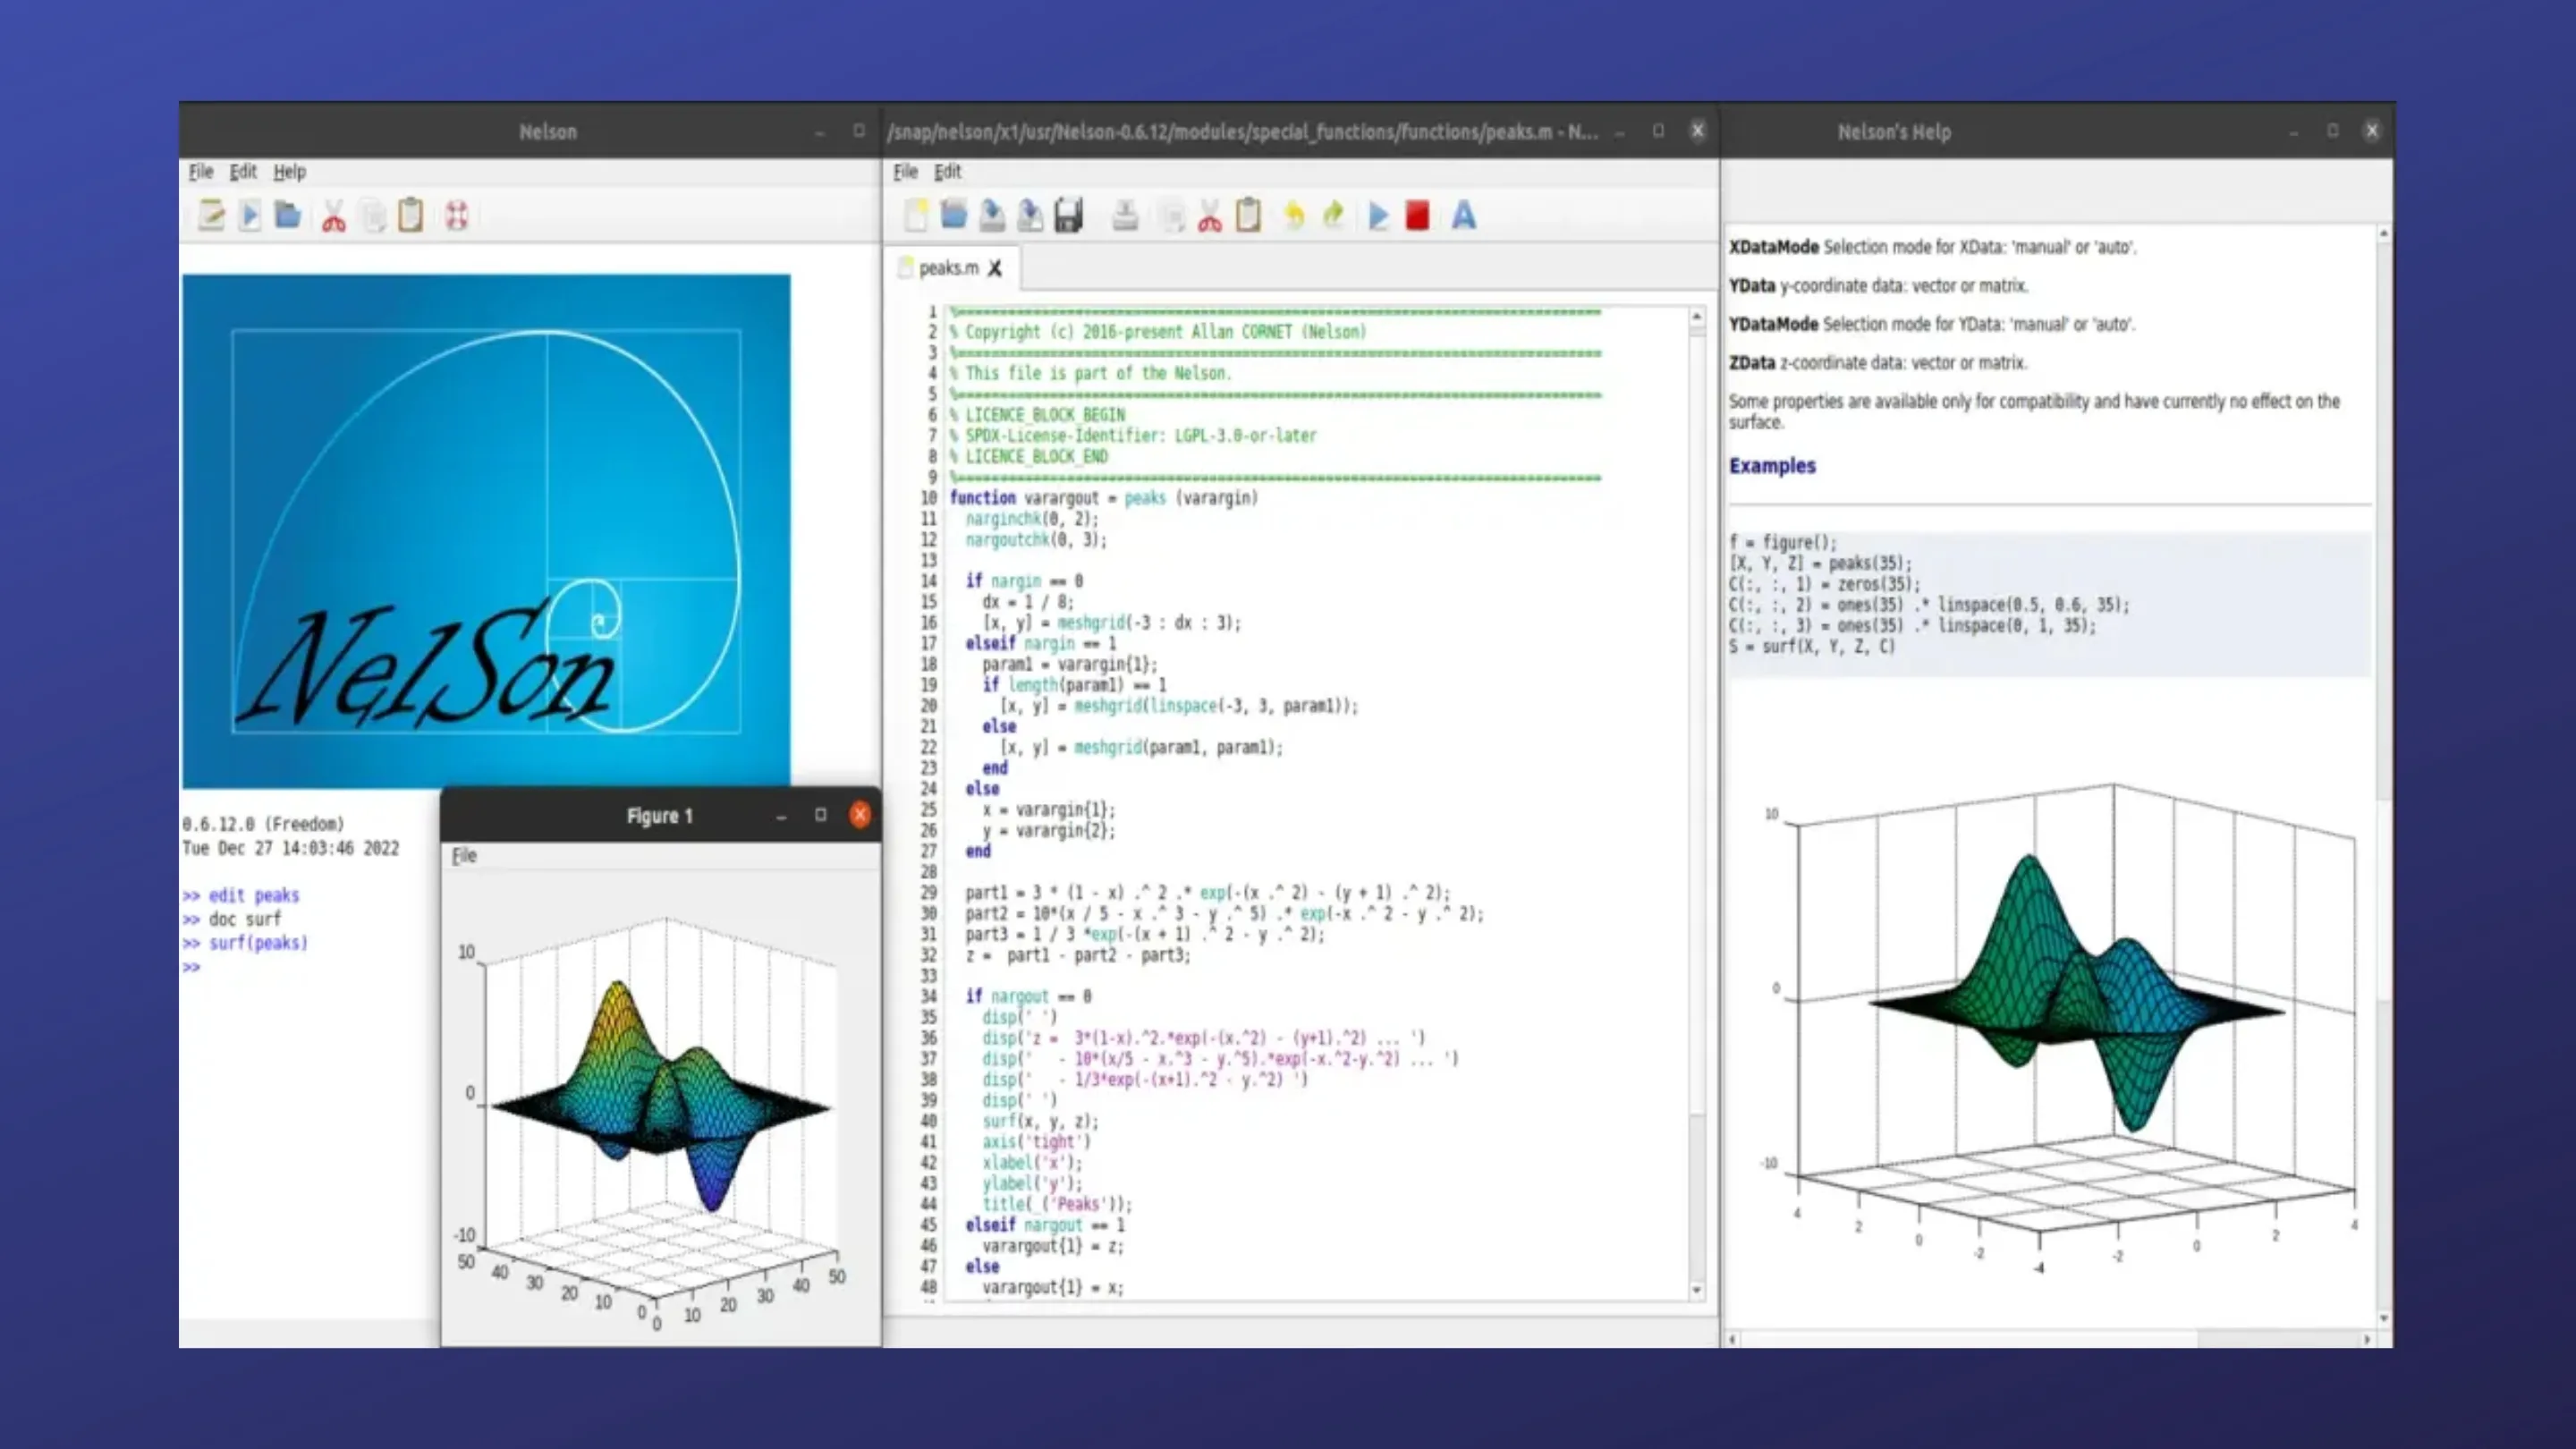Open the File menu in Figure 1 window
Screen dimensions: 2576x1449
point(464,855)
